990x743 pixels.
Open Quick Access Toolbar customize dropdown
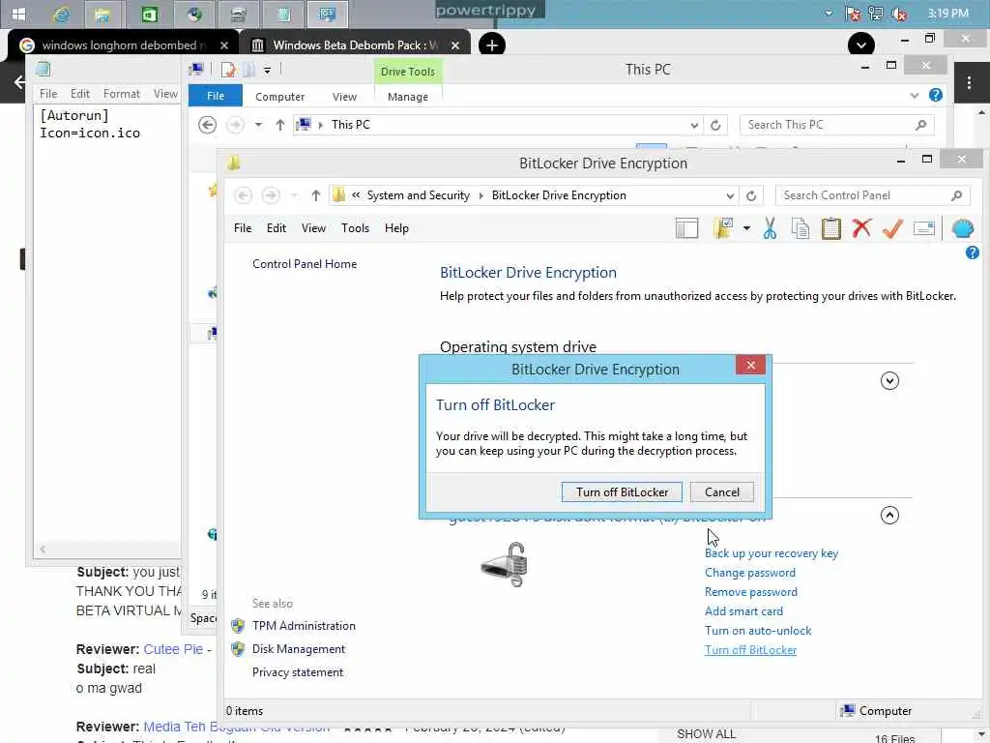[x=268, y=70]
